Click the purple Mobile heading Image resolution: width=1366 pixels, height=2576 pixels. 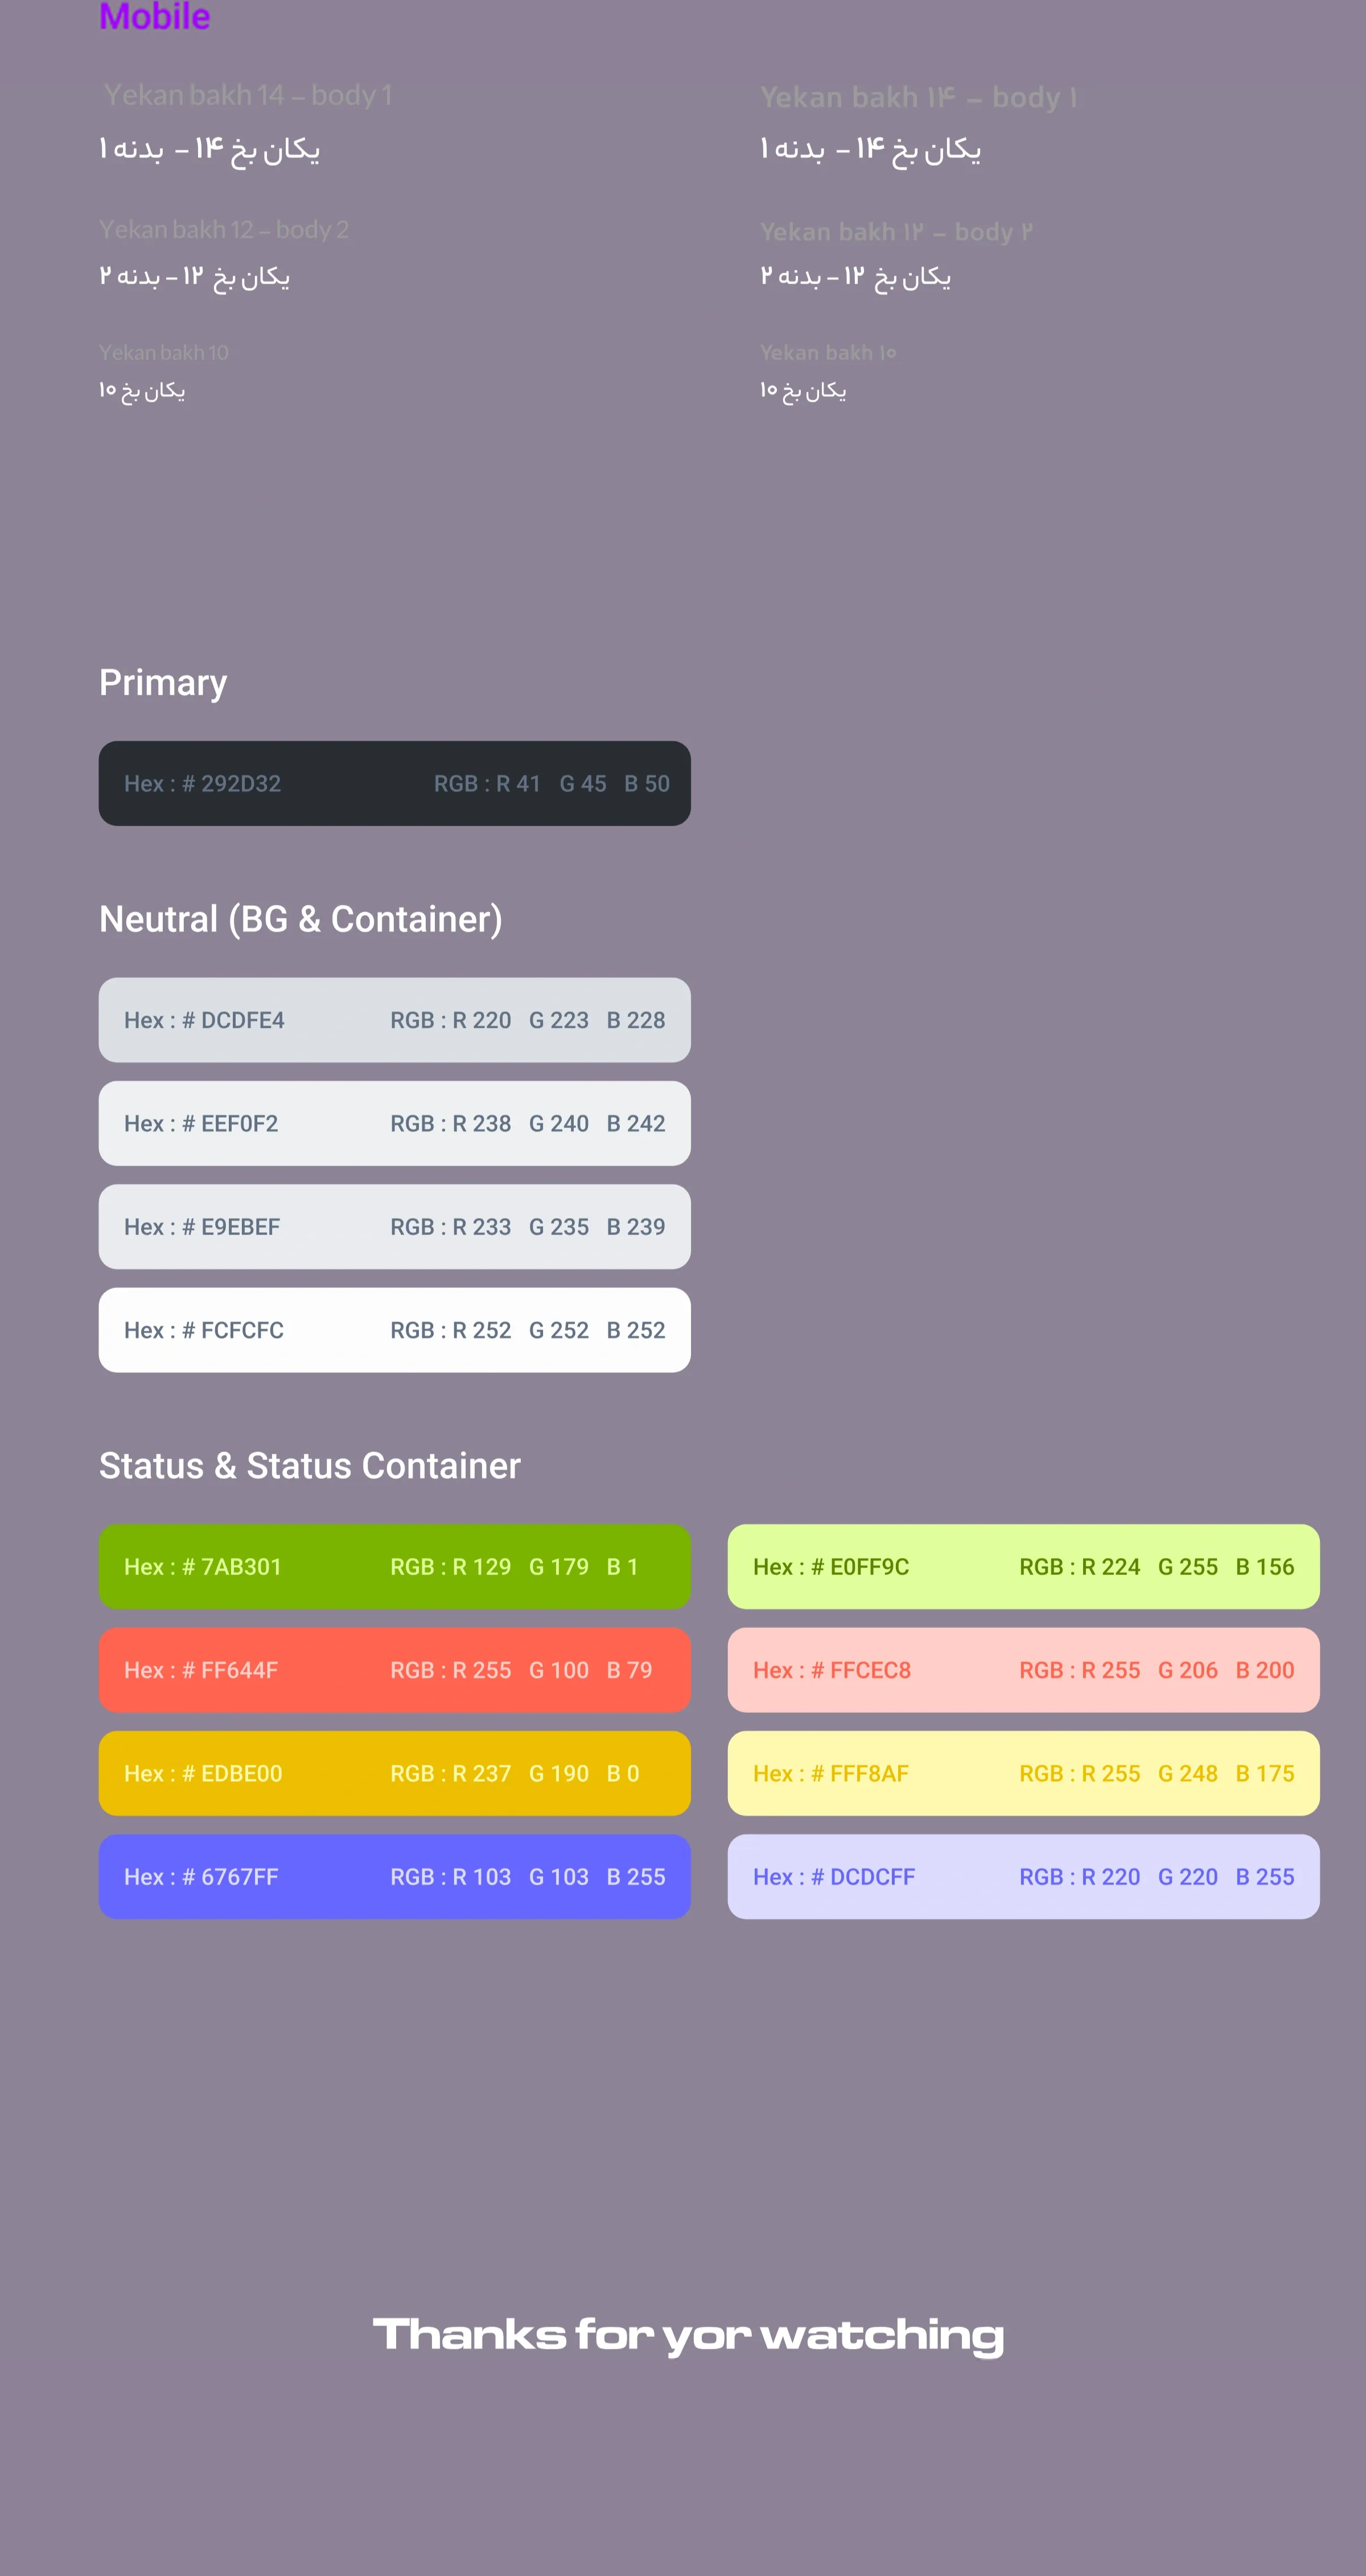[155, 16]
